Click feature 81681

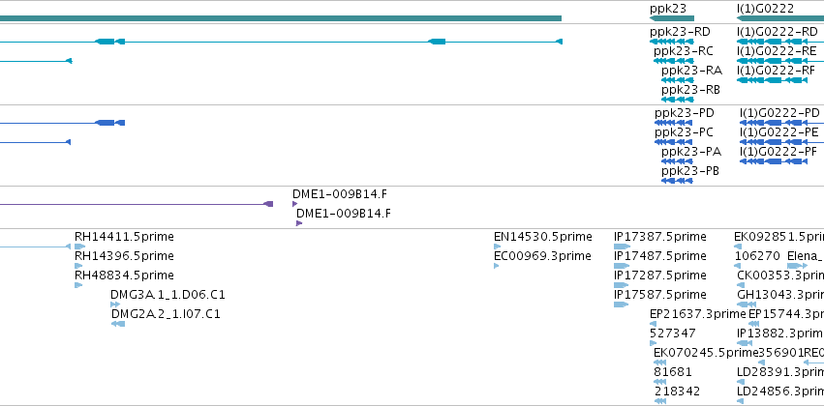click(673, 372)
